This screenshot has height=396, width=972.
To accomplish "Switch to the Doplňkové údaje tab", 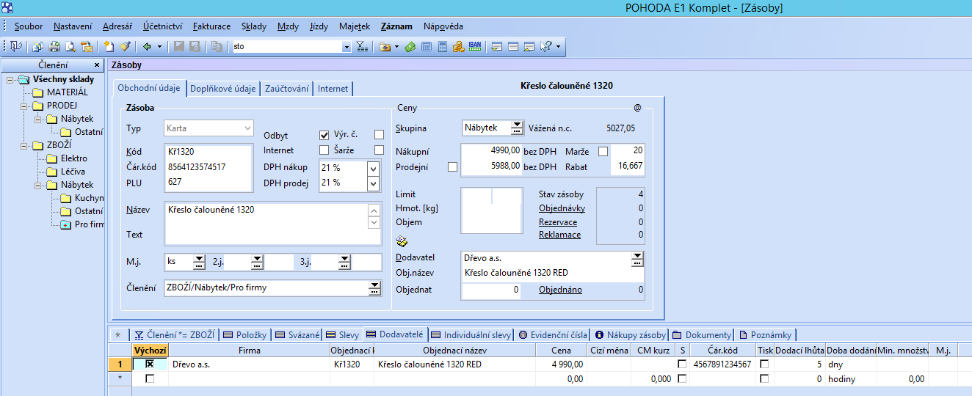I will [222, 88].
